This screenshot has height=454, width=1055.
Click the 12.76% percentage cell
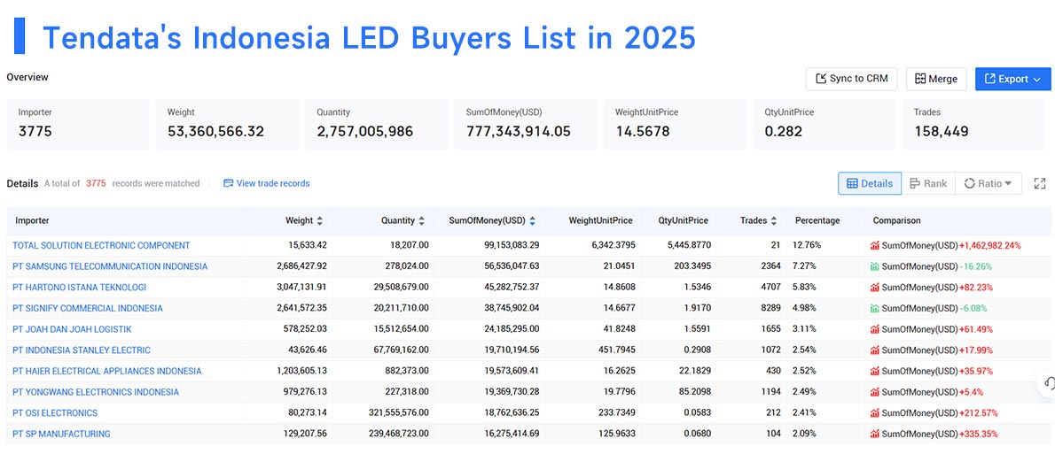click(x=808, y=246)
